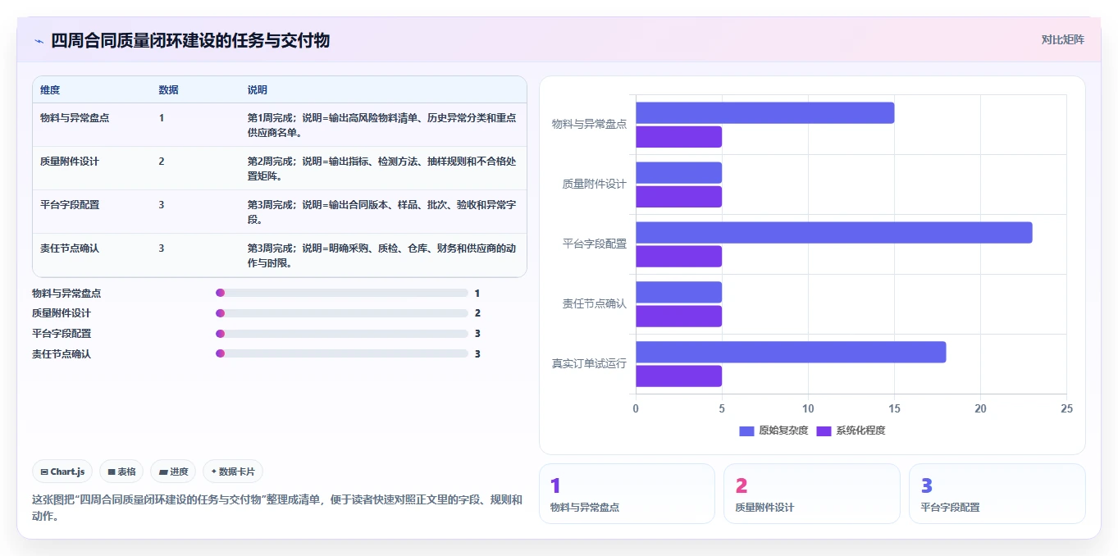Click the 原始复杂度 bar for 物料与异常盘点
The height and width of the screenshot is (556, 1118).
pos(764,113)
